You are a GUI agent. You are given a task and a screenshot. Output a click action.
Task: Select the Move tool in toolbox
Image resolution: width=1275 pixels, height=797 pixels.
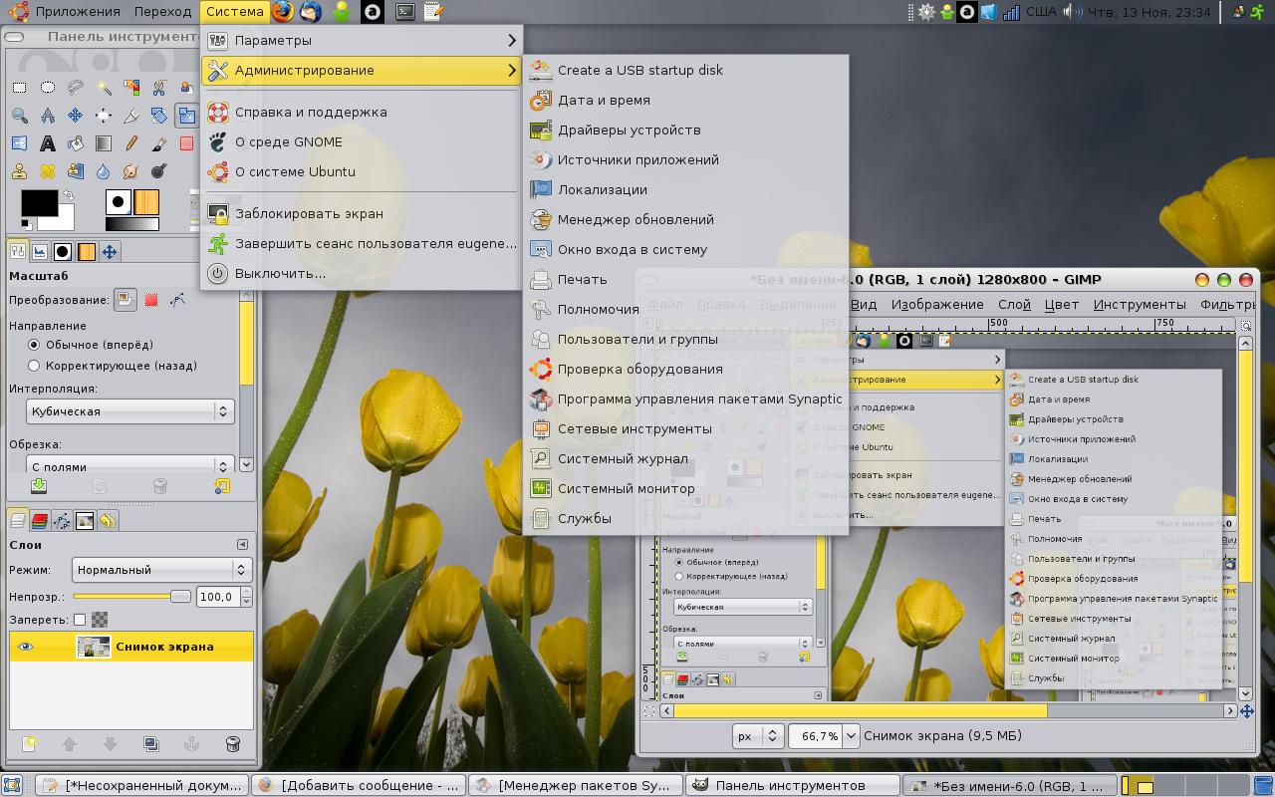(75, 116)
